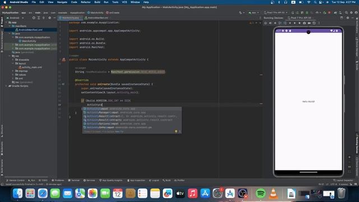Select AndroidManifest.xml in project tree

click(x=29, y=30)
